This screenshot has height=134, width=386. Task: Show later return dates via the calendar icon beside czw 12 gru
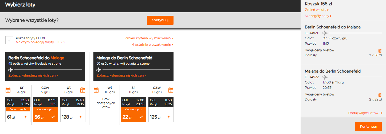[x=171, y=90]
